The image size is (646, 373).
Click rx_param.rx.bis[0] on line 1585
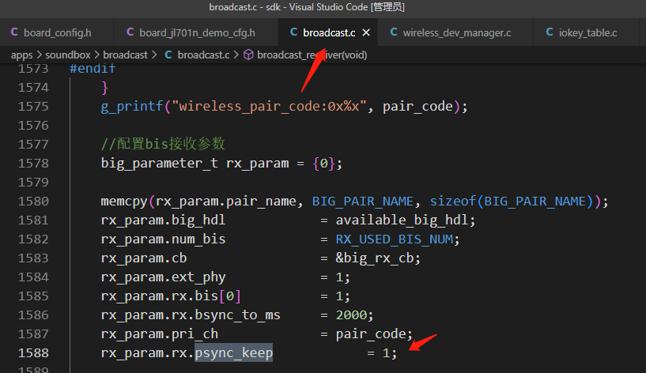point(171,296)
